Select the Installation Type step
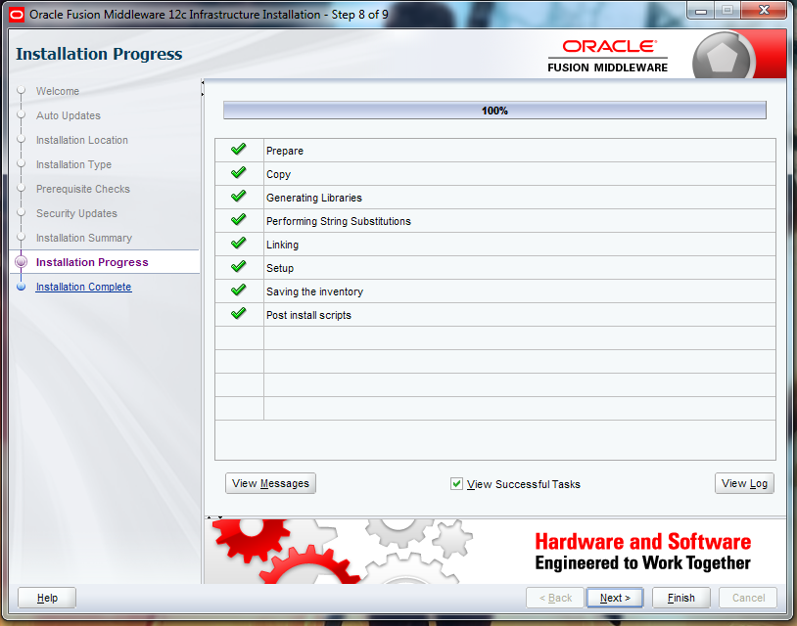Screen dimensions: 797x626 (73, 164)
